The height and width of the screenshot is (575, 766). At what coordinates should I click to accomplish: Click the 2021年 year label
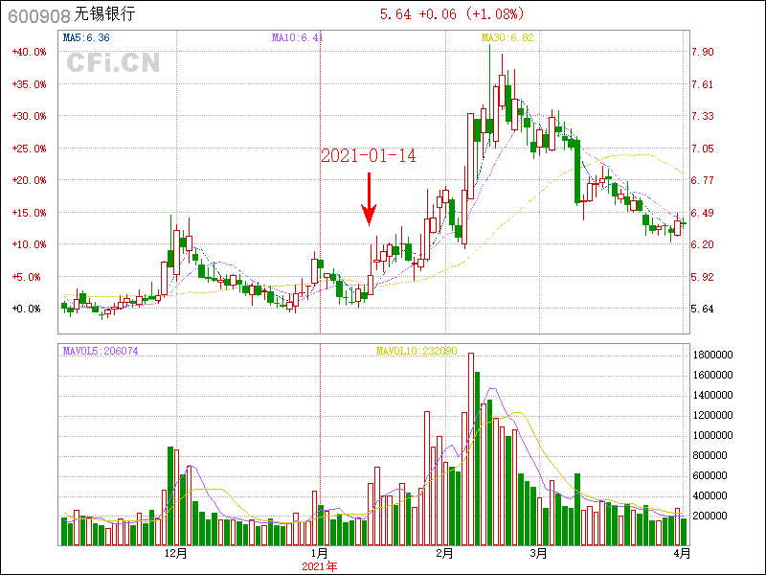pos(320,567)
